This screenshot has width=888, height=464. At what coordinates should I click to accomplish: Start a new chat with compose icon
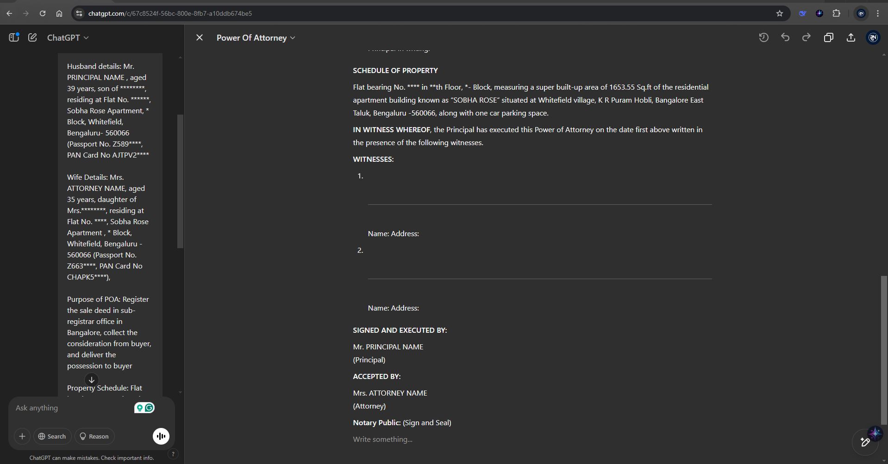point(32,37)
